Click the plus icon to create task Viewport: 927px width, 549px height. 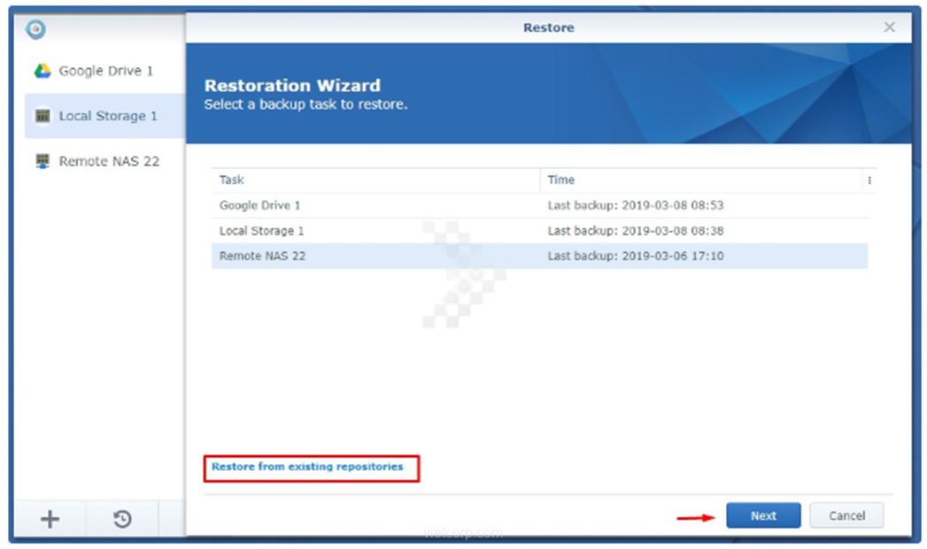tap(50, 519)
